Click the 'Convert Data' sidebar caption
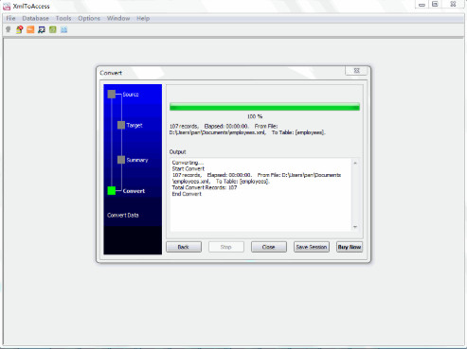 click(x=123, y=215)
